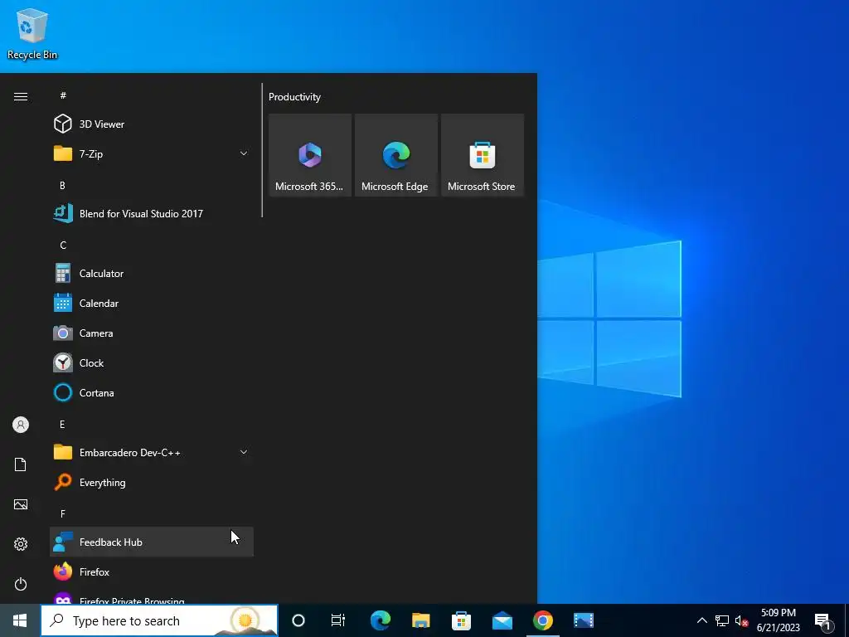
Task: Jump to letter index via '#' header
Action: pyautogui.click(x=63, y=96)
